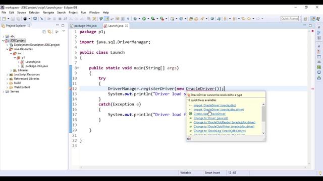This screenshot has height=181, width=323.
Task: Choose Import 'OracleDriver' (oracle.jdbc) fix
Action: 214,105
